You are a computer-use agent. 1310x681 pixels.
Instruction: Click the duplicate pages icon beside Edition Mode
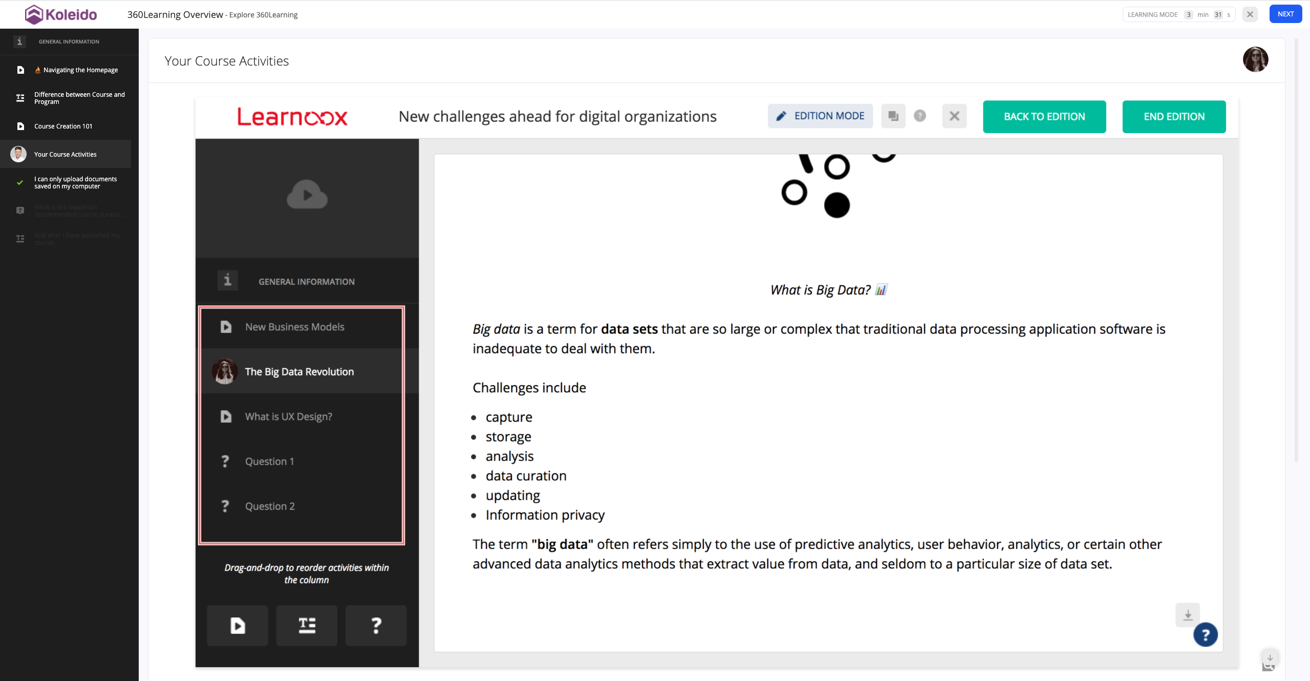click(893, 116)
